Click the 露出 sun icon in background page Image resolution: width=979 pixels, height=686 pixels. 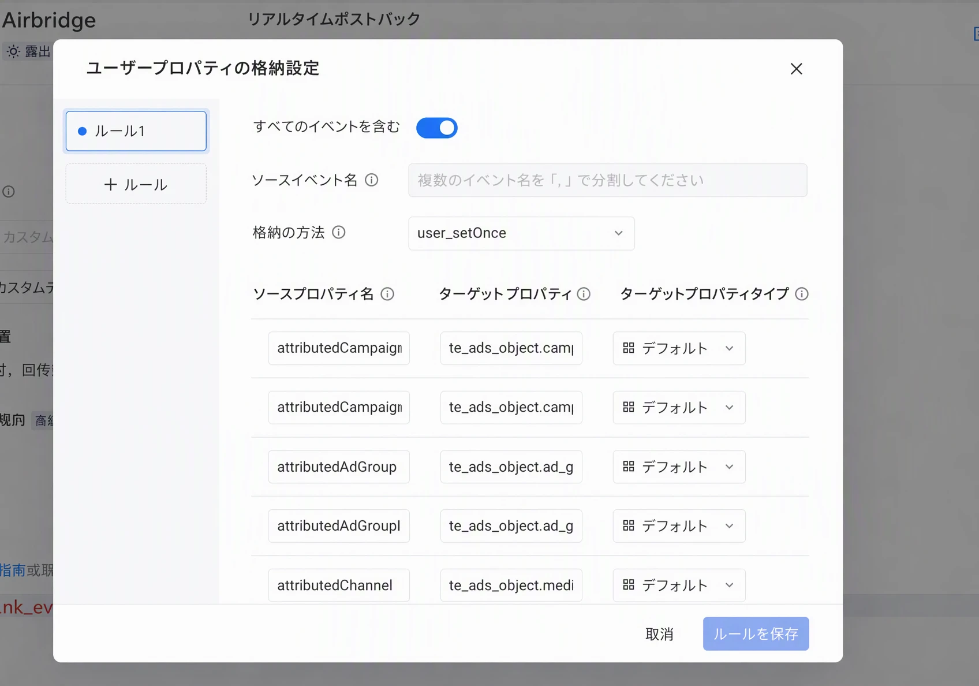[x=13, y=51]
